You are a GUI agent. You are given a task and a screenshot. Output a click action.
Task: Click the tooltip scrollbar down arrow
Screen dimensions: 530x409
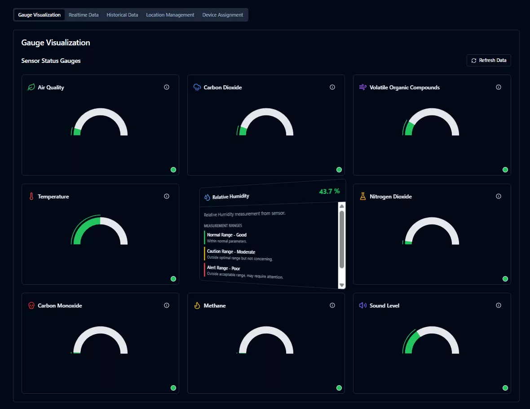342,285
